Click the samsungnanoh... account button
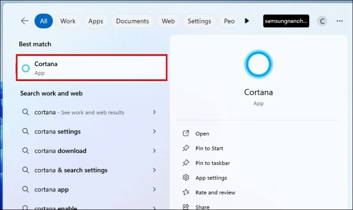Viewport: 353px width, 210px height. click(x=286, y=21)
